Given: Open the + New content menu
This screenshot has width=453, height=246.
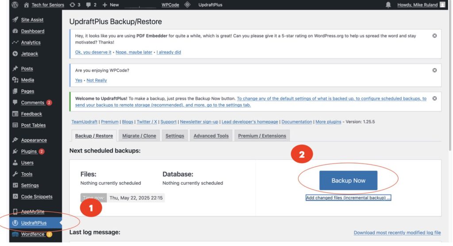Looking at the screenshot, I should point(111,5).
